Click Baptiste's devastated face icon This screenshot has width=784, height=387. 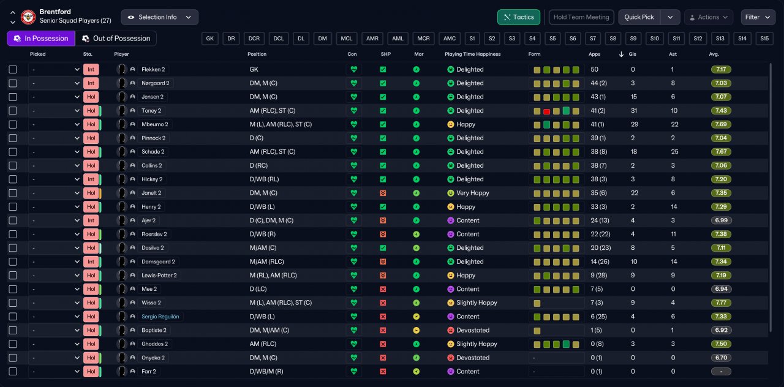(x=450, y=330)
